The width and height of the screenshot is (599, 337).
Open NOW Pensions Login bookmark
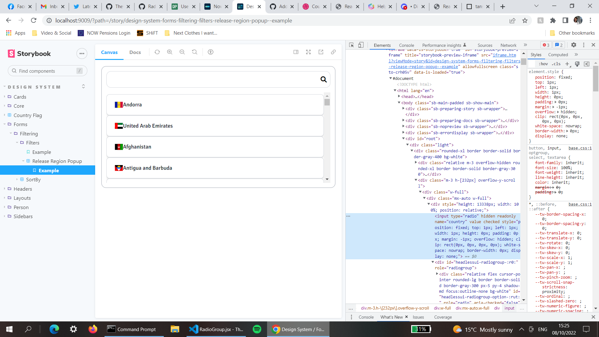coord(104,33)
